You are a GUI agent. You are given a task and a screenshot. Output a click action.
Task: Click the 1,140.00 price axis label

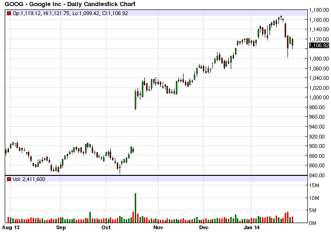tap(319, 29)
